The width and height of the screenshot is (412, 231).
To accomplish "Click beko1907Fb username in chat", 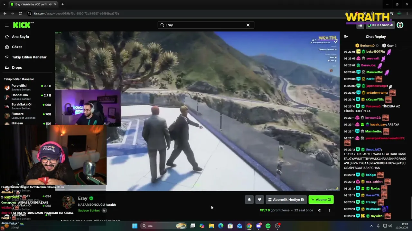I will point(376,52).
